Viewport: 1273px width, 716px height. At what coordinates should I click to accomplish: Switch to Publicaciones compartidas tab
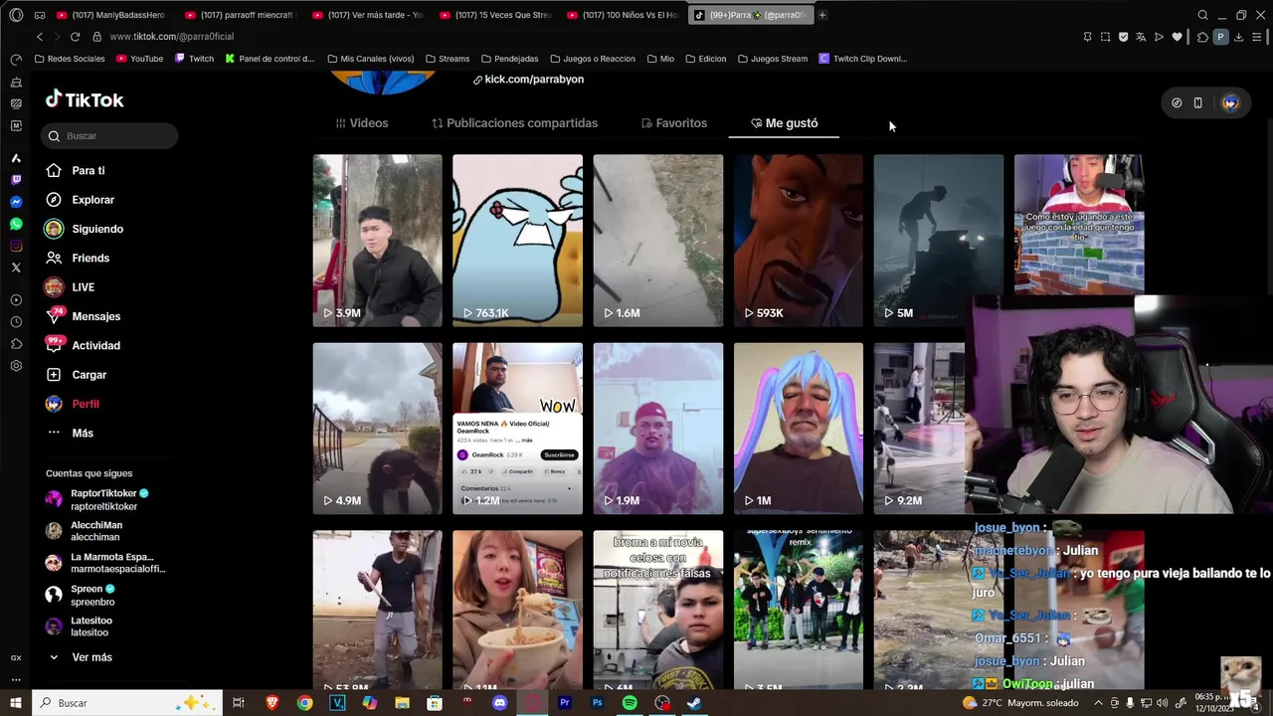coord(515,123)
